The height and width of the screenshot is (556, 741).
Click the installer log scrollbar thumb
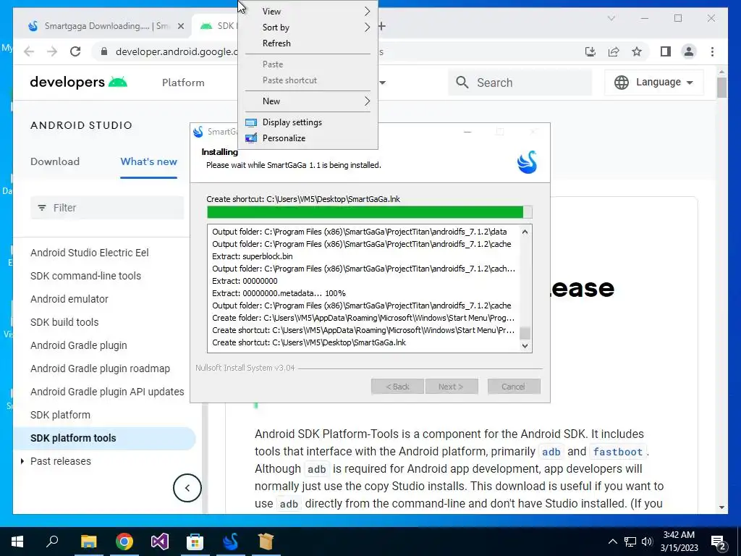point(525,333)
